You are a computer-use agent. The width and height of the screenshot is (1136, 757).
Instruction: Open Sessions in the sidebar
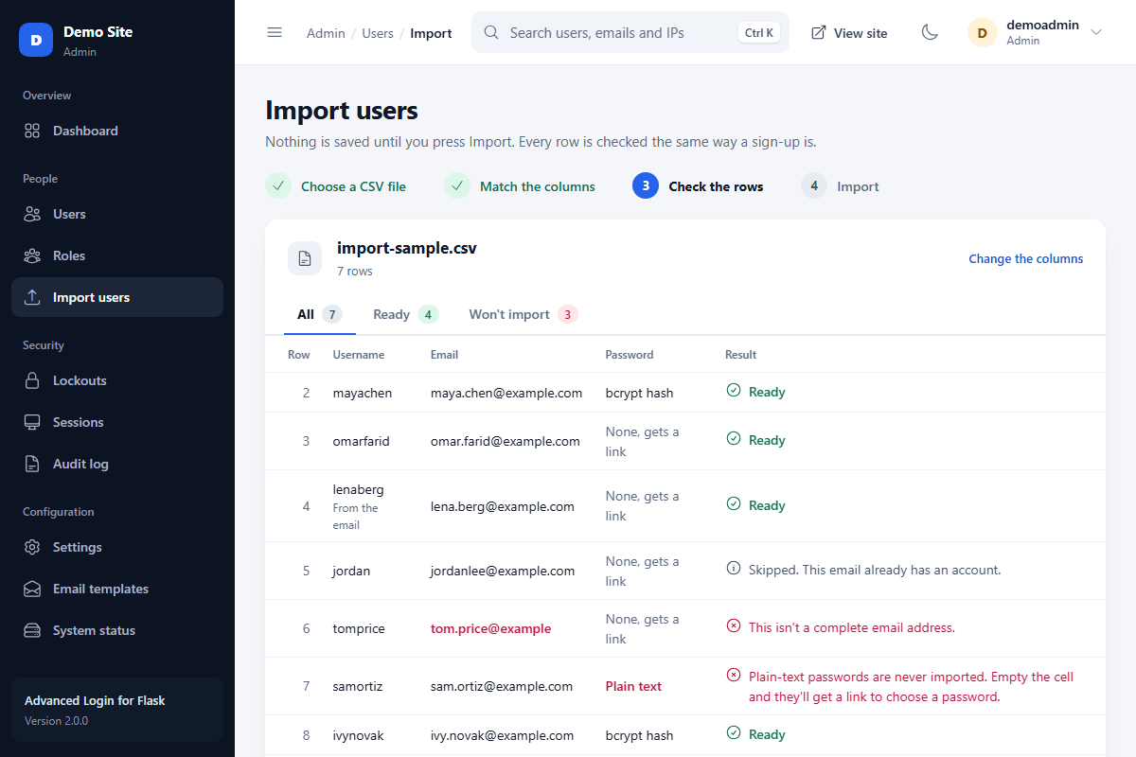click(x=117, y=422)
